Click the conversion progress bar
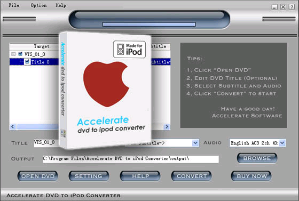This screenshot has width=299, height=201. pos(149,24)
